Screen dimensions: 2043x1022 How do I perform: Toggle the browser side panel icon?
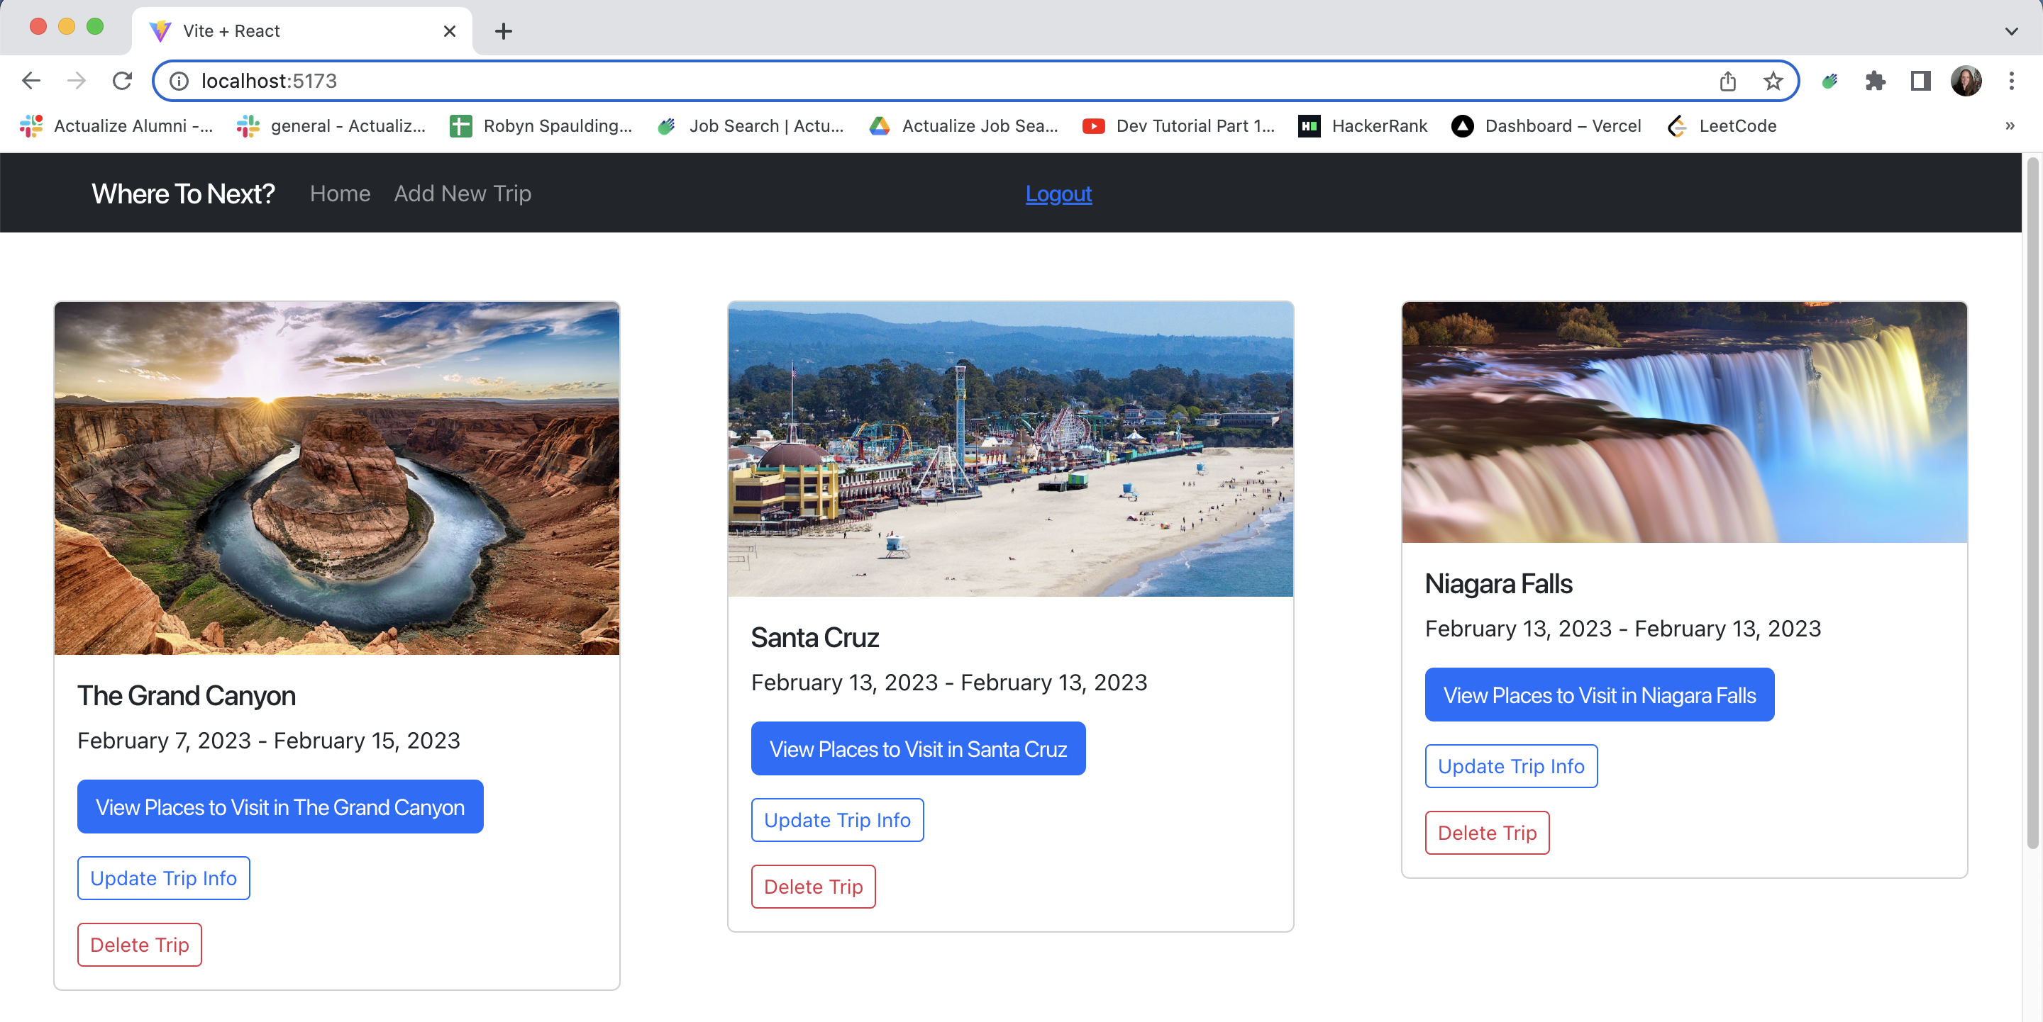pos(1920,81)
